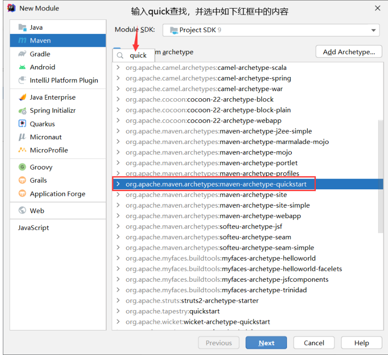
Task: Select softeu-archetype-seam row
Action: [x=247, y=237]
